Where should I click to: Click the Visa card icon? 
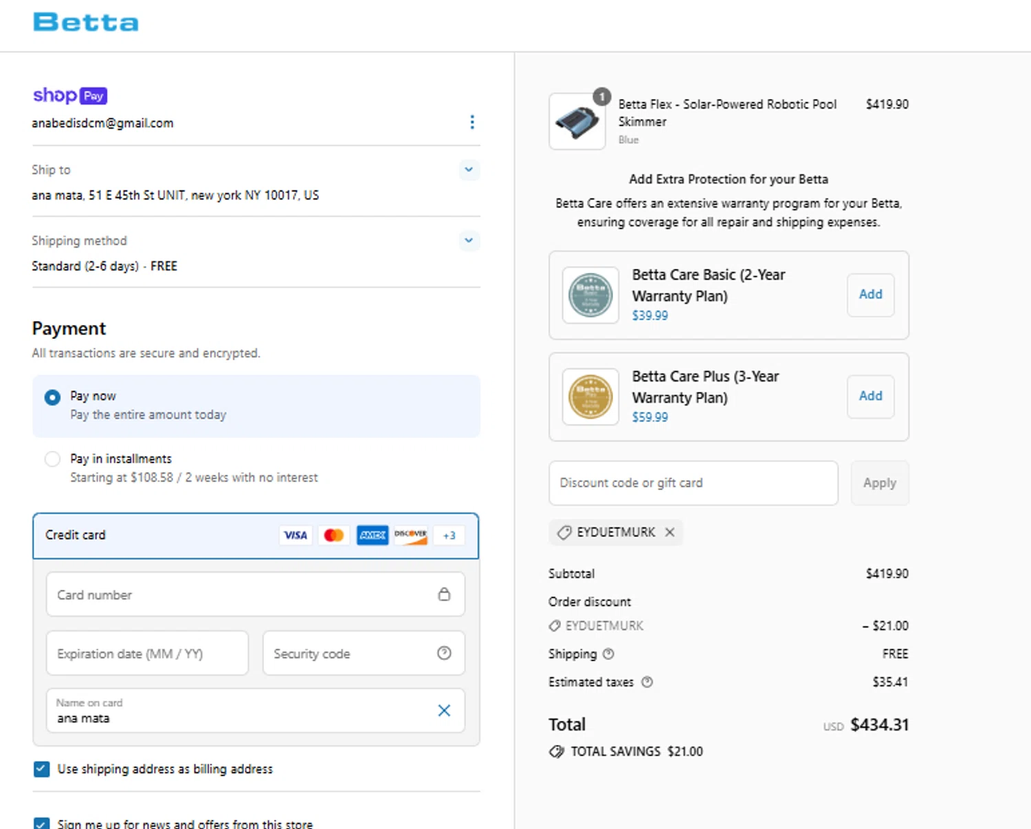click(296, 535)
